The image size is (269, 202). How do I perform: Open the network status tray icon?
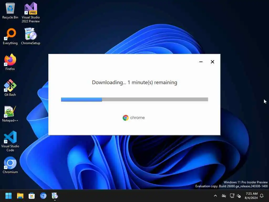pyautogui.click(x=232, y=196)
